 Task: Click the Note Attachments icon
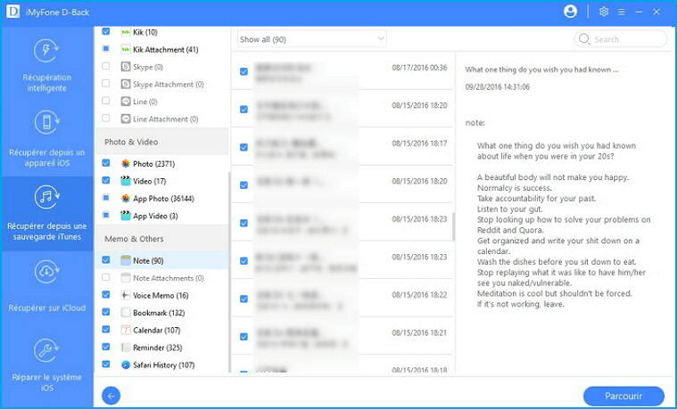[126, 278]
